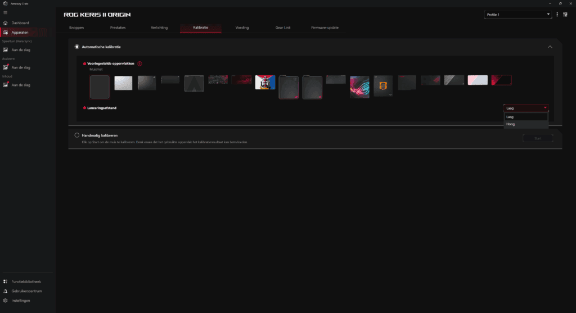
Task: Select the Kalibratie tab
Action: click(x=201, y=28)
